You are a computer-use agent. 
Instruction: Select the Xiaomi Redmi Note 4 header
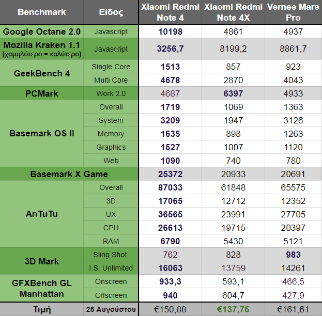click(170, 12)
